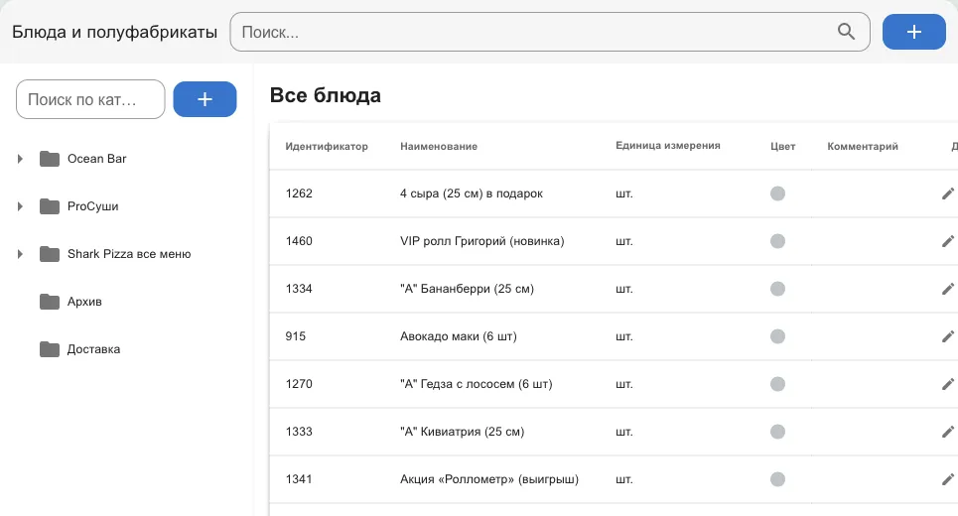
Task: Open the Доставка folder icon
Action: click(x=50, y=349)
